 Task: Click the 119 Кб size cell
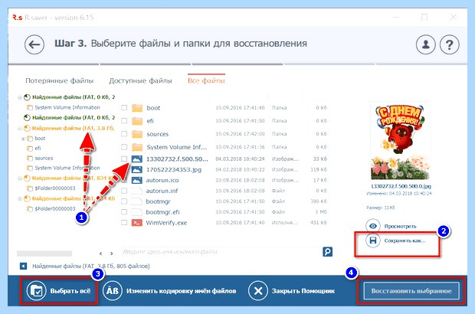click(319, 169)
